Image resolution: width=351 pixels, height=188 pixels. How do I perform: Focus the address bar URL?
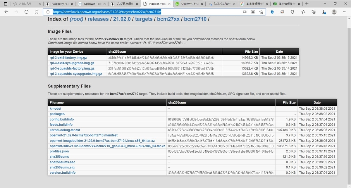click(x=107, y=12)
